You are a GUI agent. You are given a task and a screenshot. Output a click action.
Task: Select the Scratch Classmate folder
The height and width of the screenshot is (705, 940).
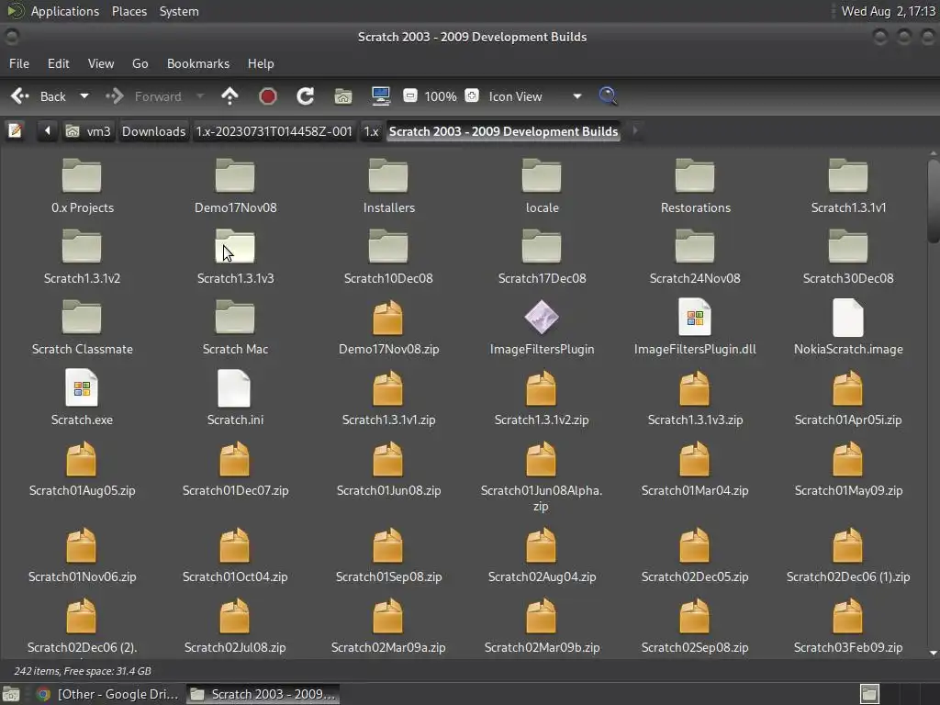82,328
